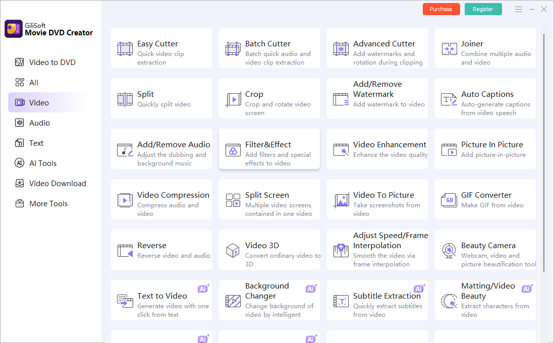Click the red Purchase button
The height and width of the screenshot is (343, 554).
(441, 9)
